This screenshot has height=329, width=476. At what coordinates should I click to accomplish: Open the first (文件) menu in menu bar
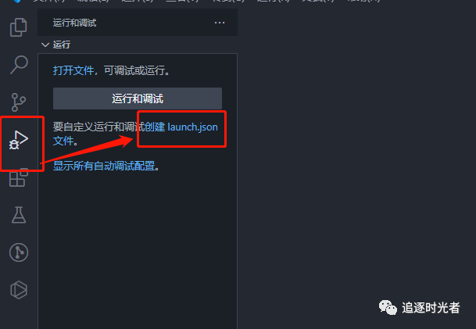pyautogui.click(x=48, y=1)
